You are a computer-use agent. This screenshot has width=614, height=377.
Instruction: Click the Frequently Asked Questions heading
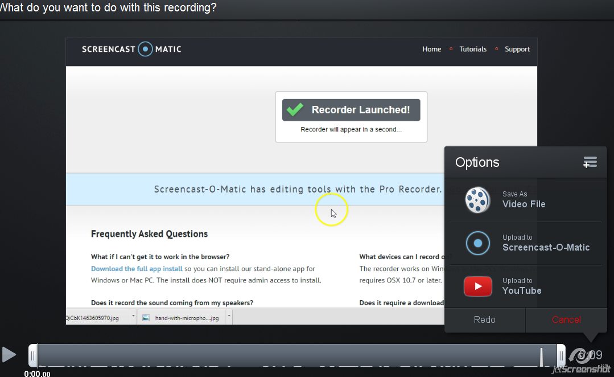[x=149, y=234]
